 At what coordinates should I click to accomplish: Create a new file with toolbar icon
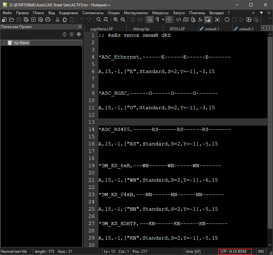tap(4, 20)
